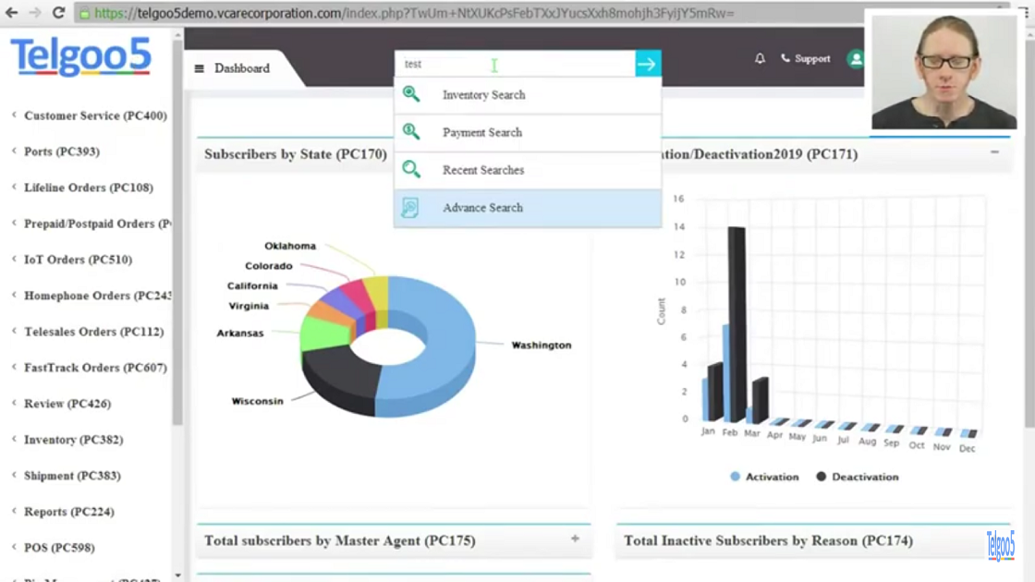This screenshot has width=1035, height=582.
Task: Toggle sidebar with hamburger menu icon
Action: coord(200,68)
